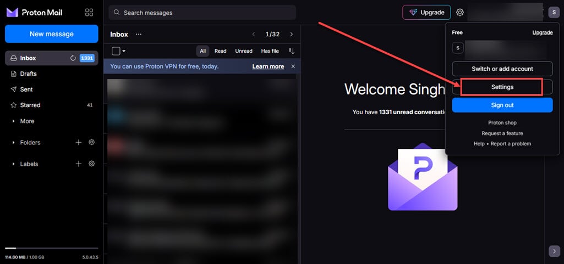The image size is (564, 264).
Task: Click the Help link
Action: [x=479, y=144]
